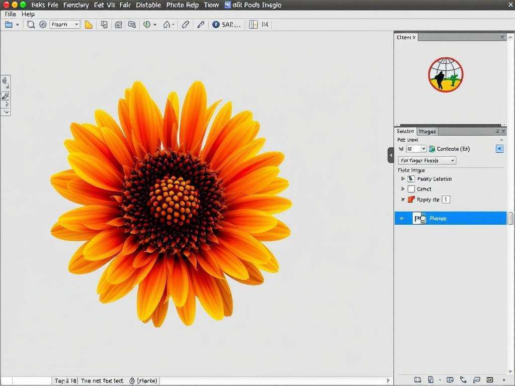Click the yellow ruler triangle toolbar icon
The width and height of the screenshot is (515, 386).
[x=89, y=24]
